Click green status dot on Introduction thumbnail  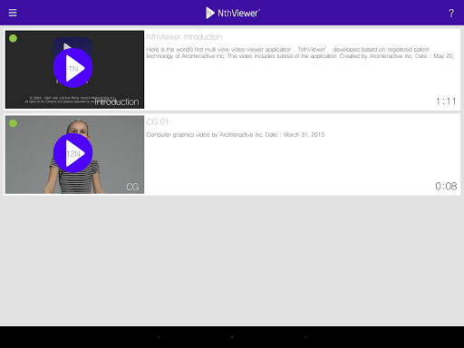[13, 38]
